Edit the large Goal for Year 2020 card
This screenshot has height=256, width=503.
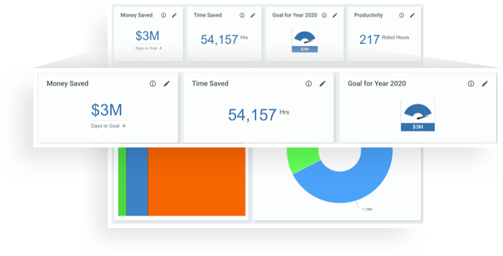[485, 84]
